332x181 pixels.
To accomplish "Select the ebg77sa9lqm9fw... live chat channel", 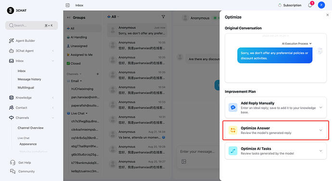I will tap(85, 146).
